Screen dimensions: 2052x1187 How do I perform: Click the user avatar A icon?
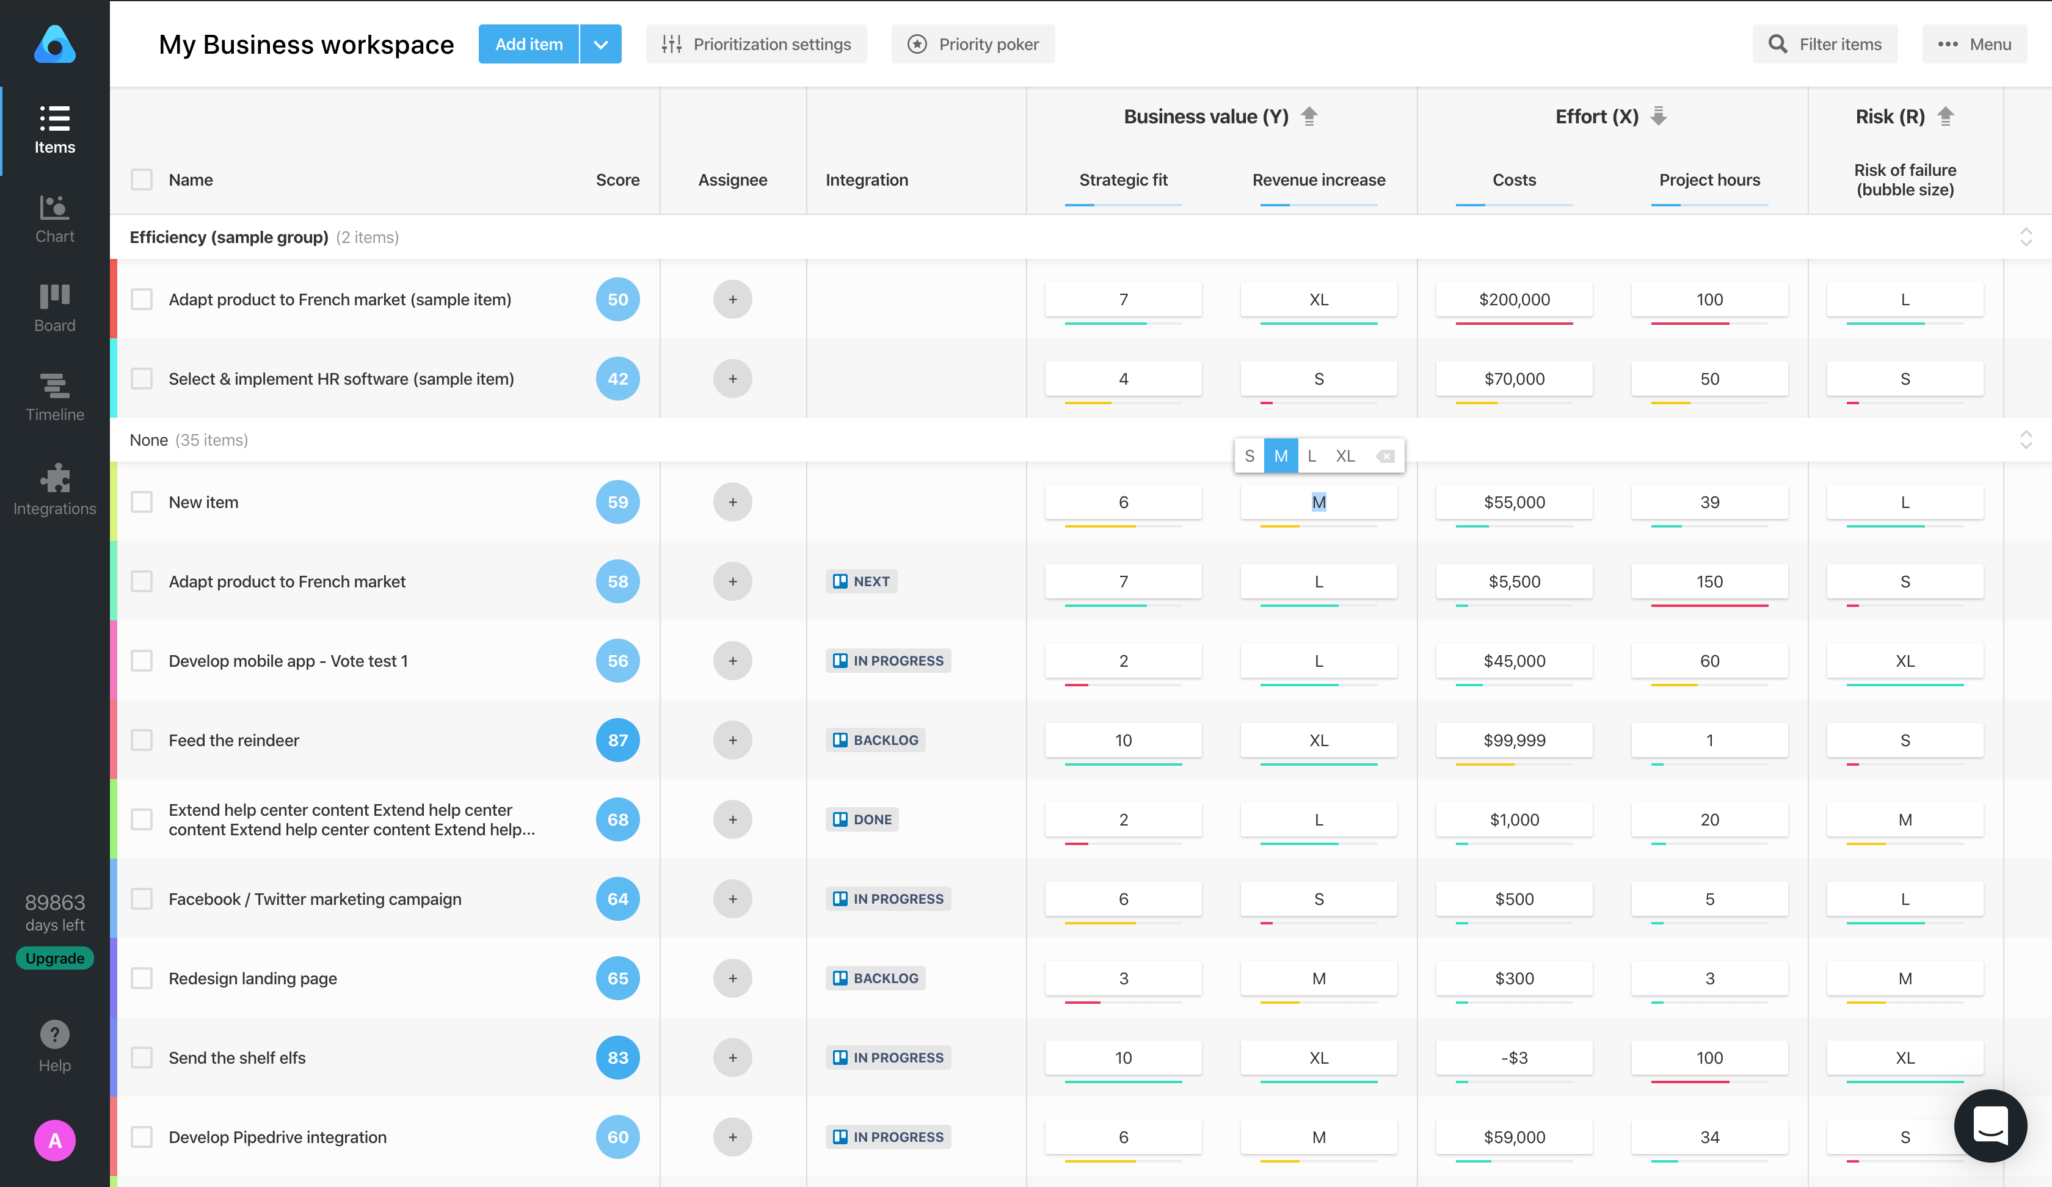(54, 1140)
